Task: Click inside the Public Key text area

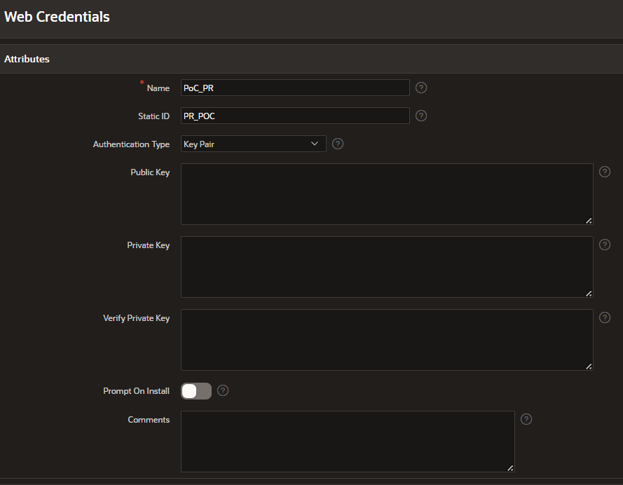Action: tap(387, 194)
